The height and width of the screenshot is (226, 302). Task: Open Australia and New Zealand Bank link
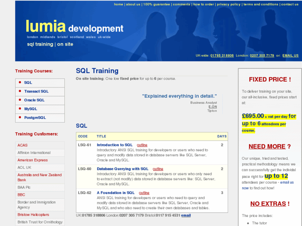pyautogui.click(x=39, y=177)
